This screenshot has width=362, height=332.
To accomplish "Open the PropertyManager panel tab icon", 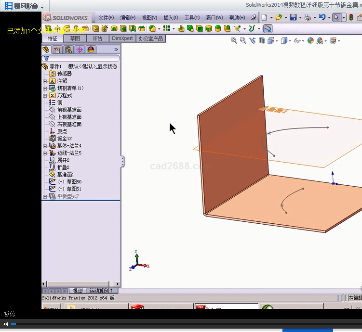I will point(57,50).
